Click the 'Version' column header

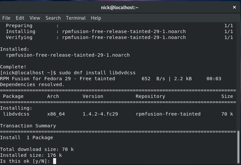coord(93,96)
